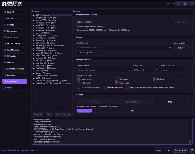
Task: Enable the Title Screen checkbox
Action: 116,79
